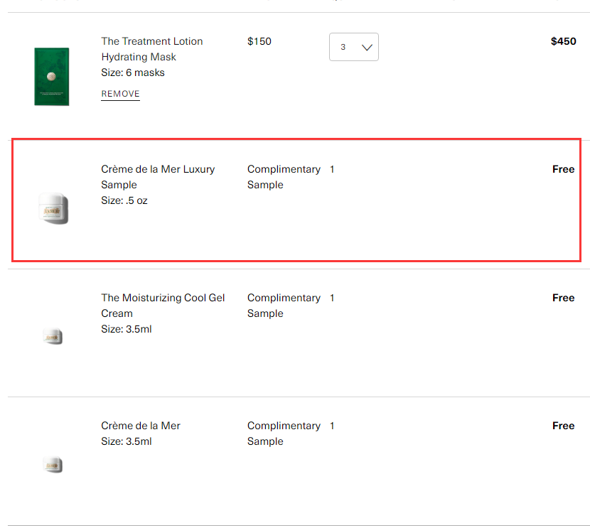
Task: Click the Crème de la Mer Luxury Sample title
Action: click(x=158, y=177)
